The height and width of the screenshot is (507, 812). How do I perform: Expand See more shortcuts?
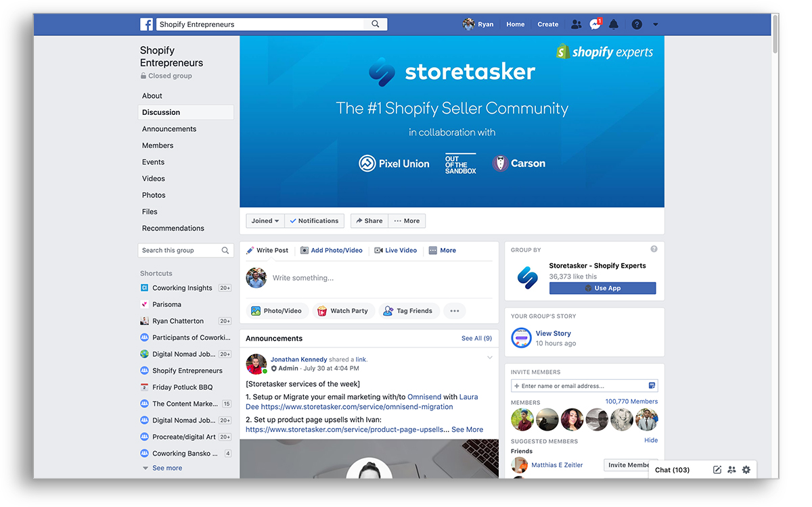[x=166, y=468]
